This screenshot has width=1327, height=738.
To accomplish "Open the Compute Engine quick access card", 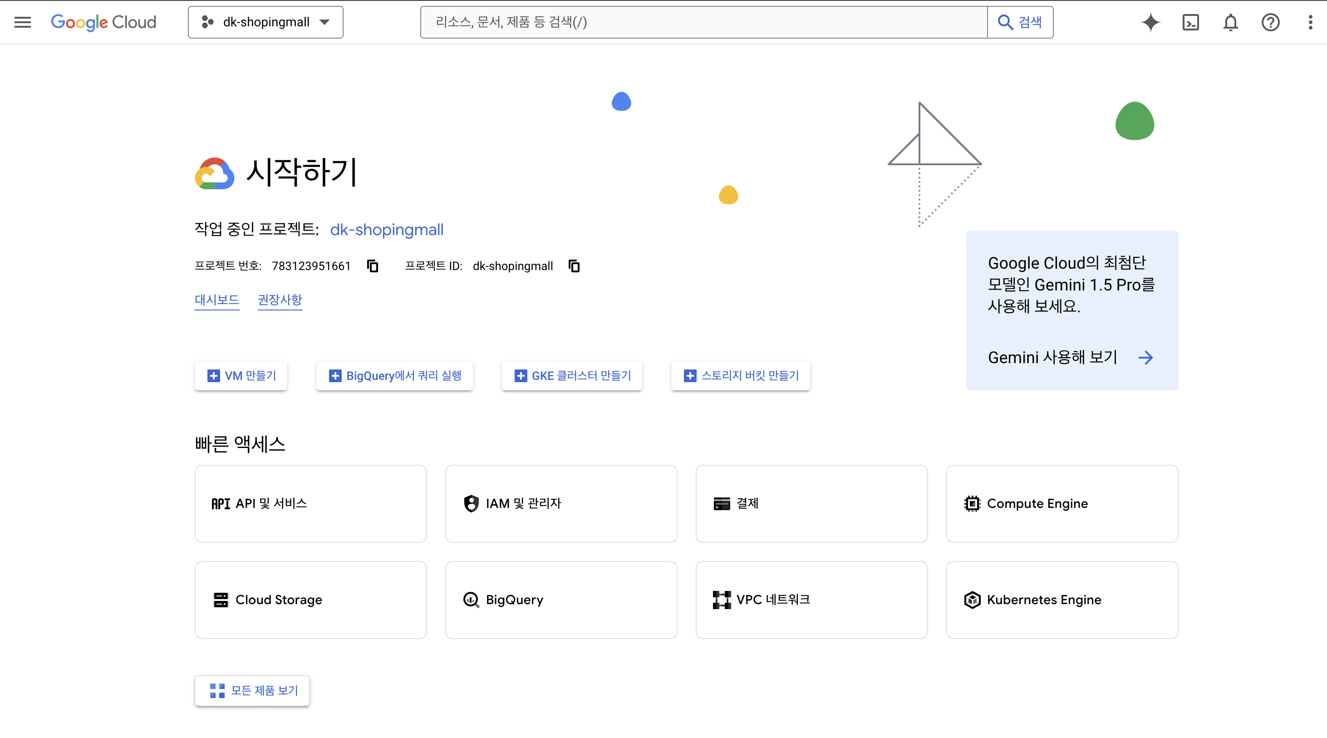I will 1062,503.
